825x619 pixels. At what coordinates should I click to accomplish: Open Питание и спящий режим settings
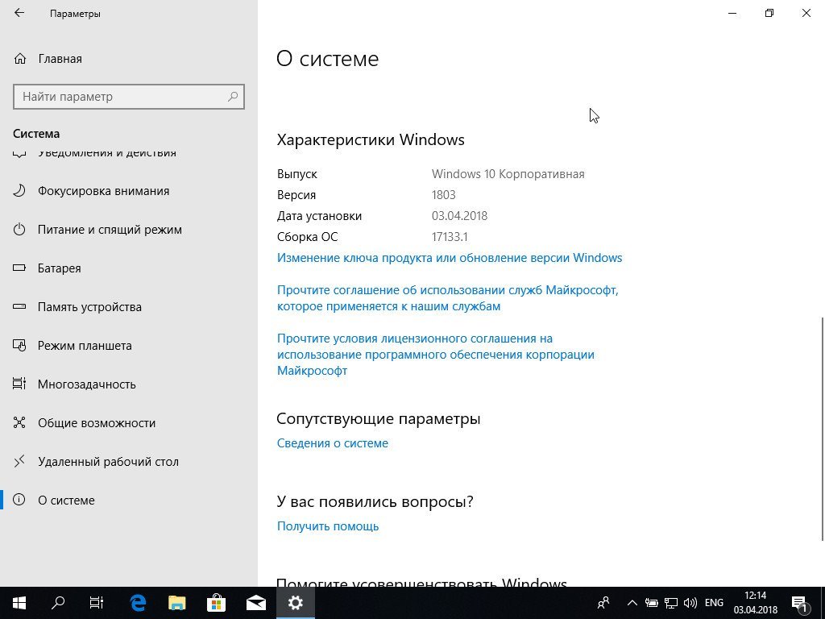click(x=129, y=230)
